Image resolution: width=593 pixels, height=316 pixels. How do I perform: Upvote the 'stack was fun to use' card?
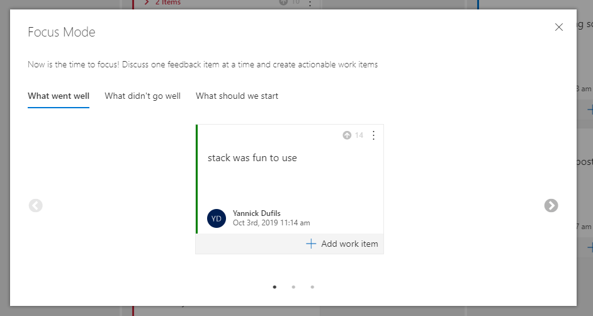(347, 135)
